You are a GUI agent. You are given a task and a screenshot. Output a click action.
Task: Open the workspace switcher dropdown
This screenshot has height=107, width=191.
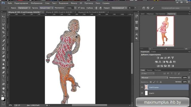pos(175,8)
